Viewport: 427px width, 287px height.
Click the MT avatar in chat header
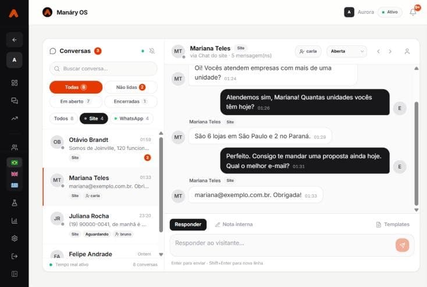[x=178, y=51]
